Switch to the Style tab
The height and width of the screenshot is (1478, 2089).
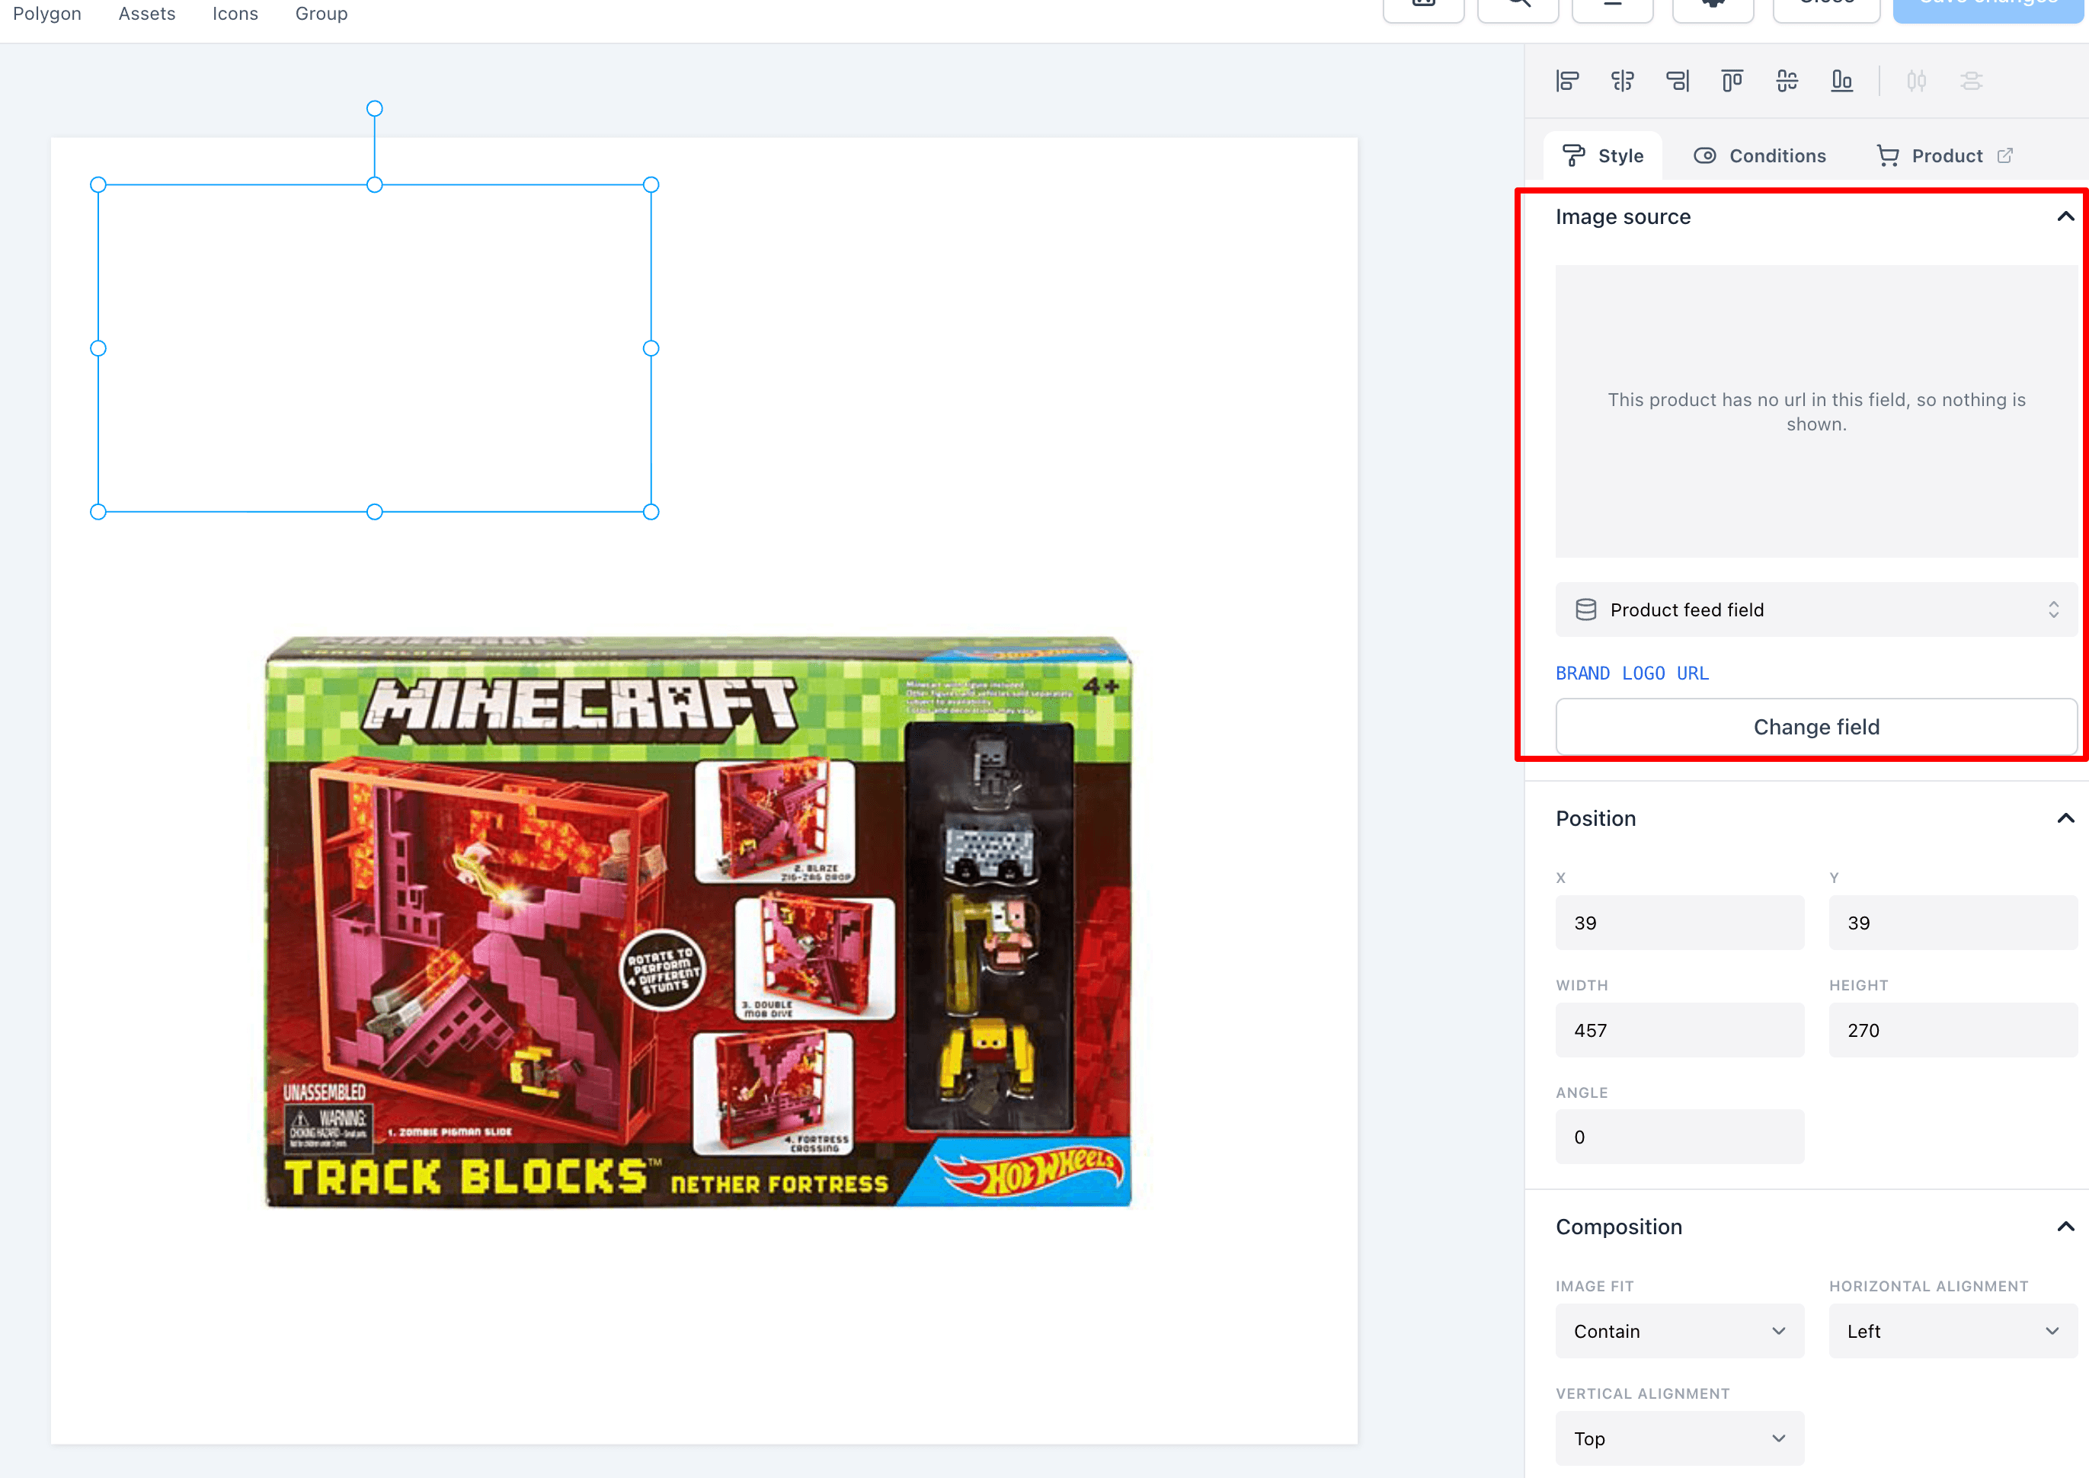coord(1603,155)
